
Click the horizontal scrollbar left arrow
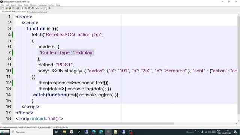(x=1, y=123)
